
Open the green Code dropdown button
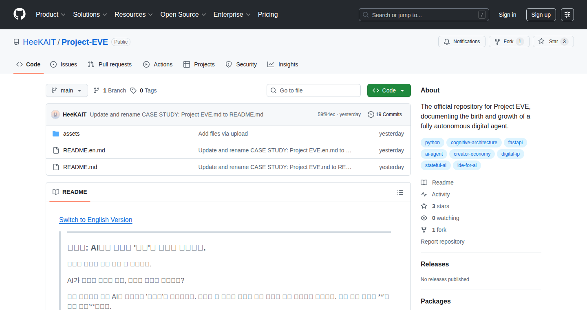point(389,90)
